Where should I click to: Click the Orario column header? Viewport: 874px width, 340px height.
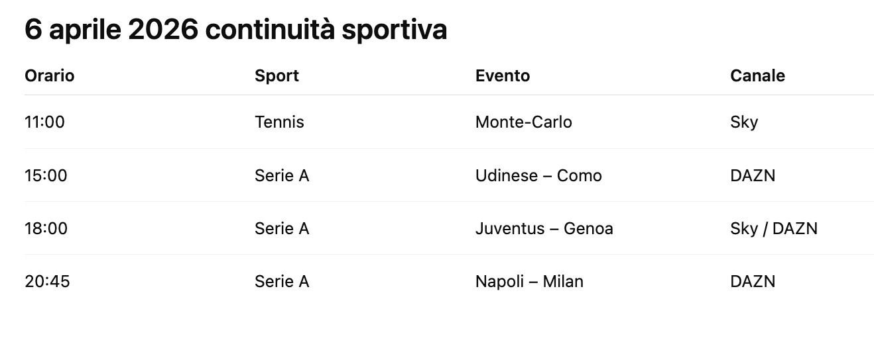pos(50,76)
